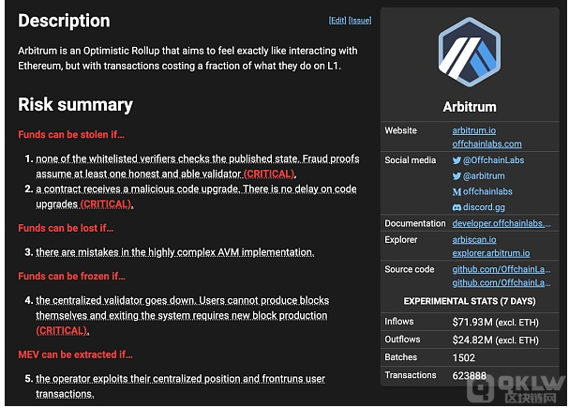Open the [Issue] link beside Description
The image size is (569, 408).
click(360, 21)
